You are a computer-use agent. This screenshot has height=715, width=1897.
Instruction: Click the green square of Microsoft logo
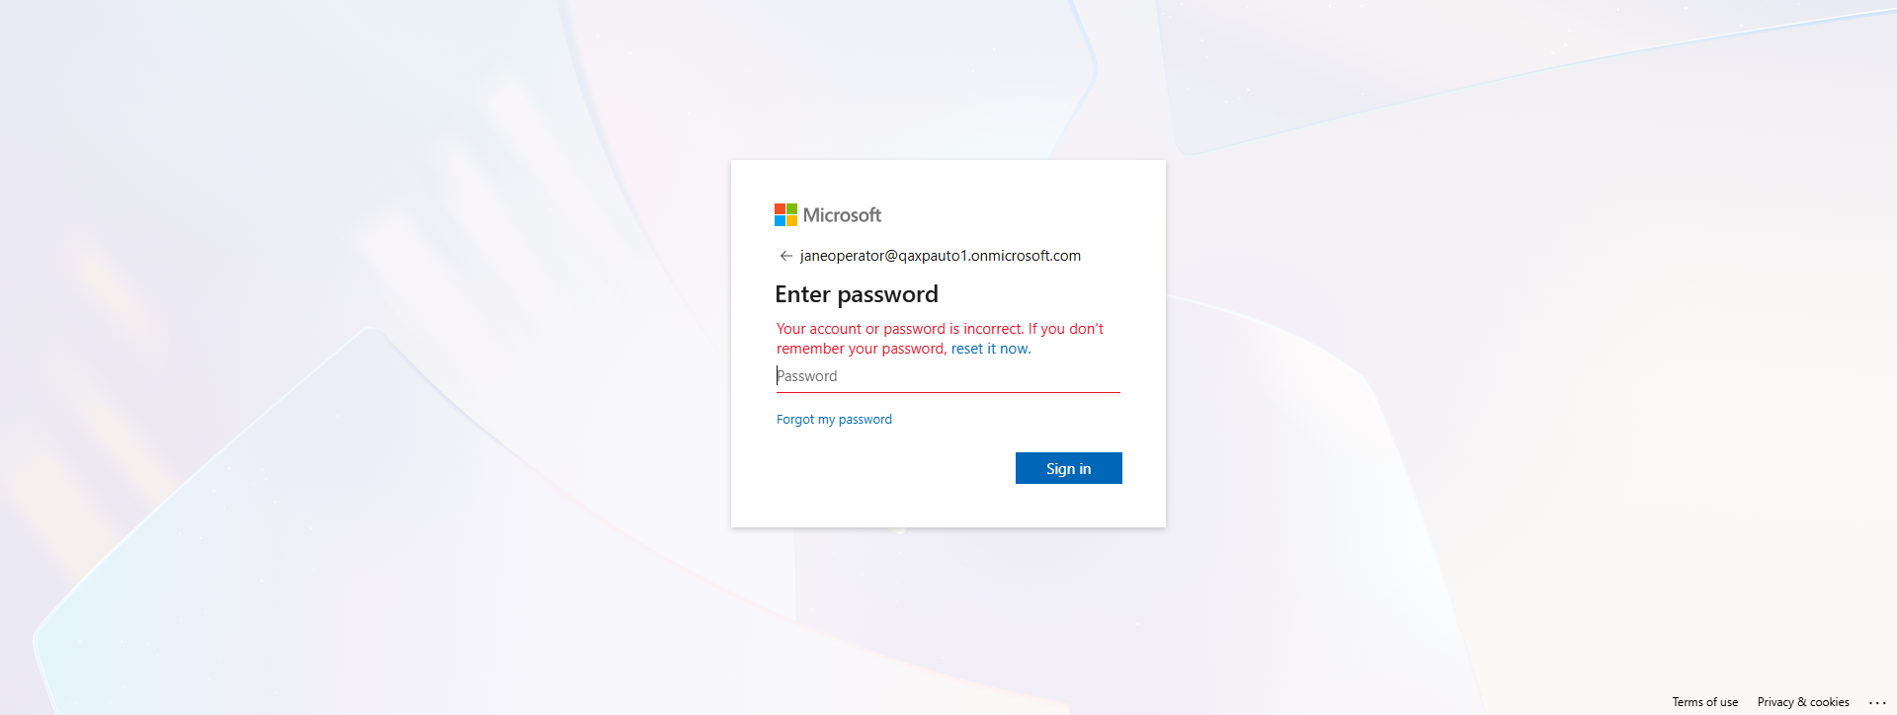[791, 209]
